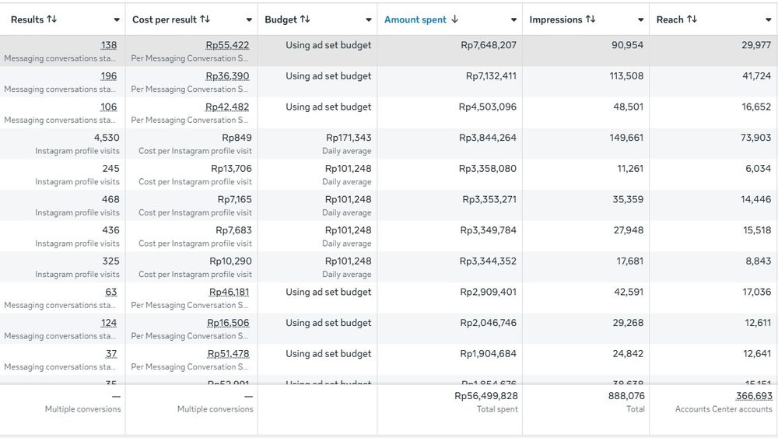Screen dimensions: 778x438
Task: Sort by Impressions arrows icon
Action: pos(591,19)
